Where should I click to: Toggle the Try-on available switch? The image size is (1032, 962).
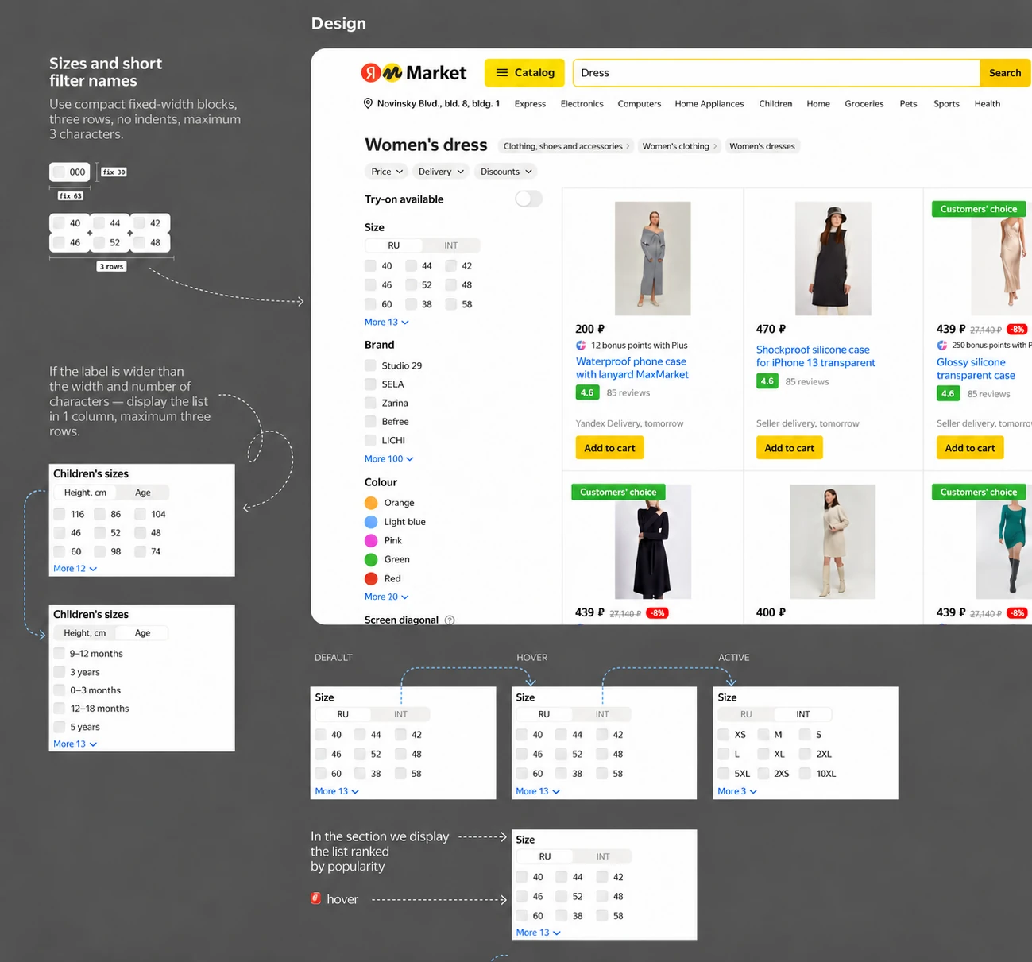pos(528,199)
